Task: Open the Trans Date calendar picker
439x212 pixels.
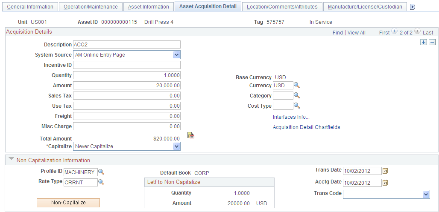Action: pyautogui.click(x=385, y=171)
